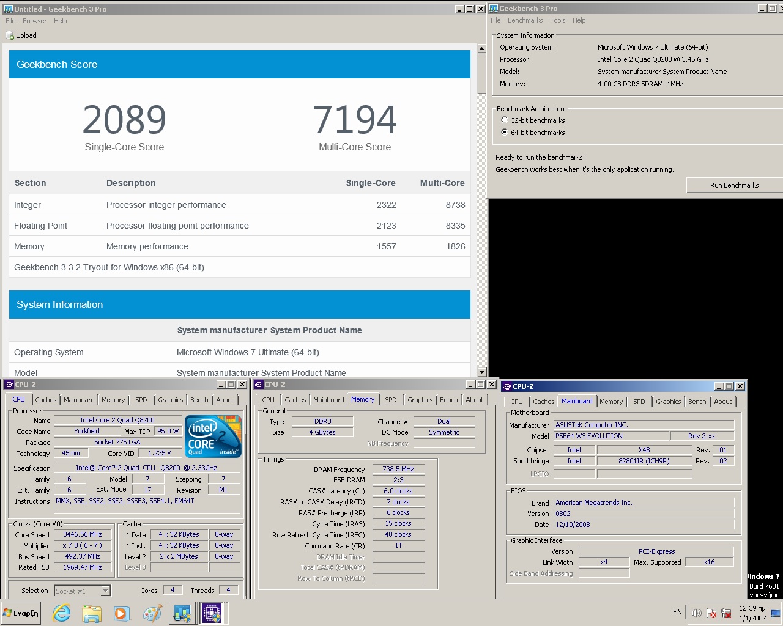The height and width of the screenshot is (626, 783).
Task: Open the Benchmarks menu
Action: [525, 20]
